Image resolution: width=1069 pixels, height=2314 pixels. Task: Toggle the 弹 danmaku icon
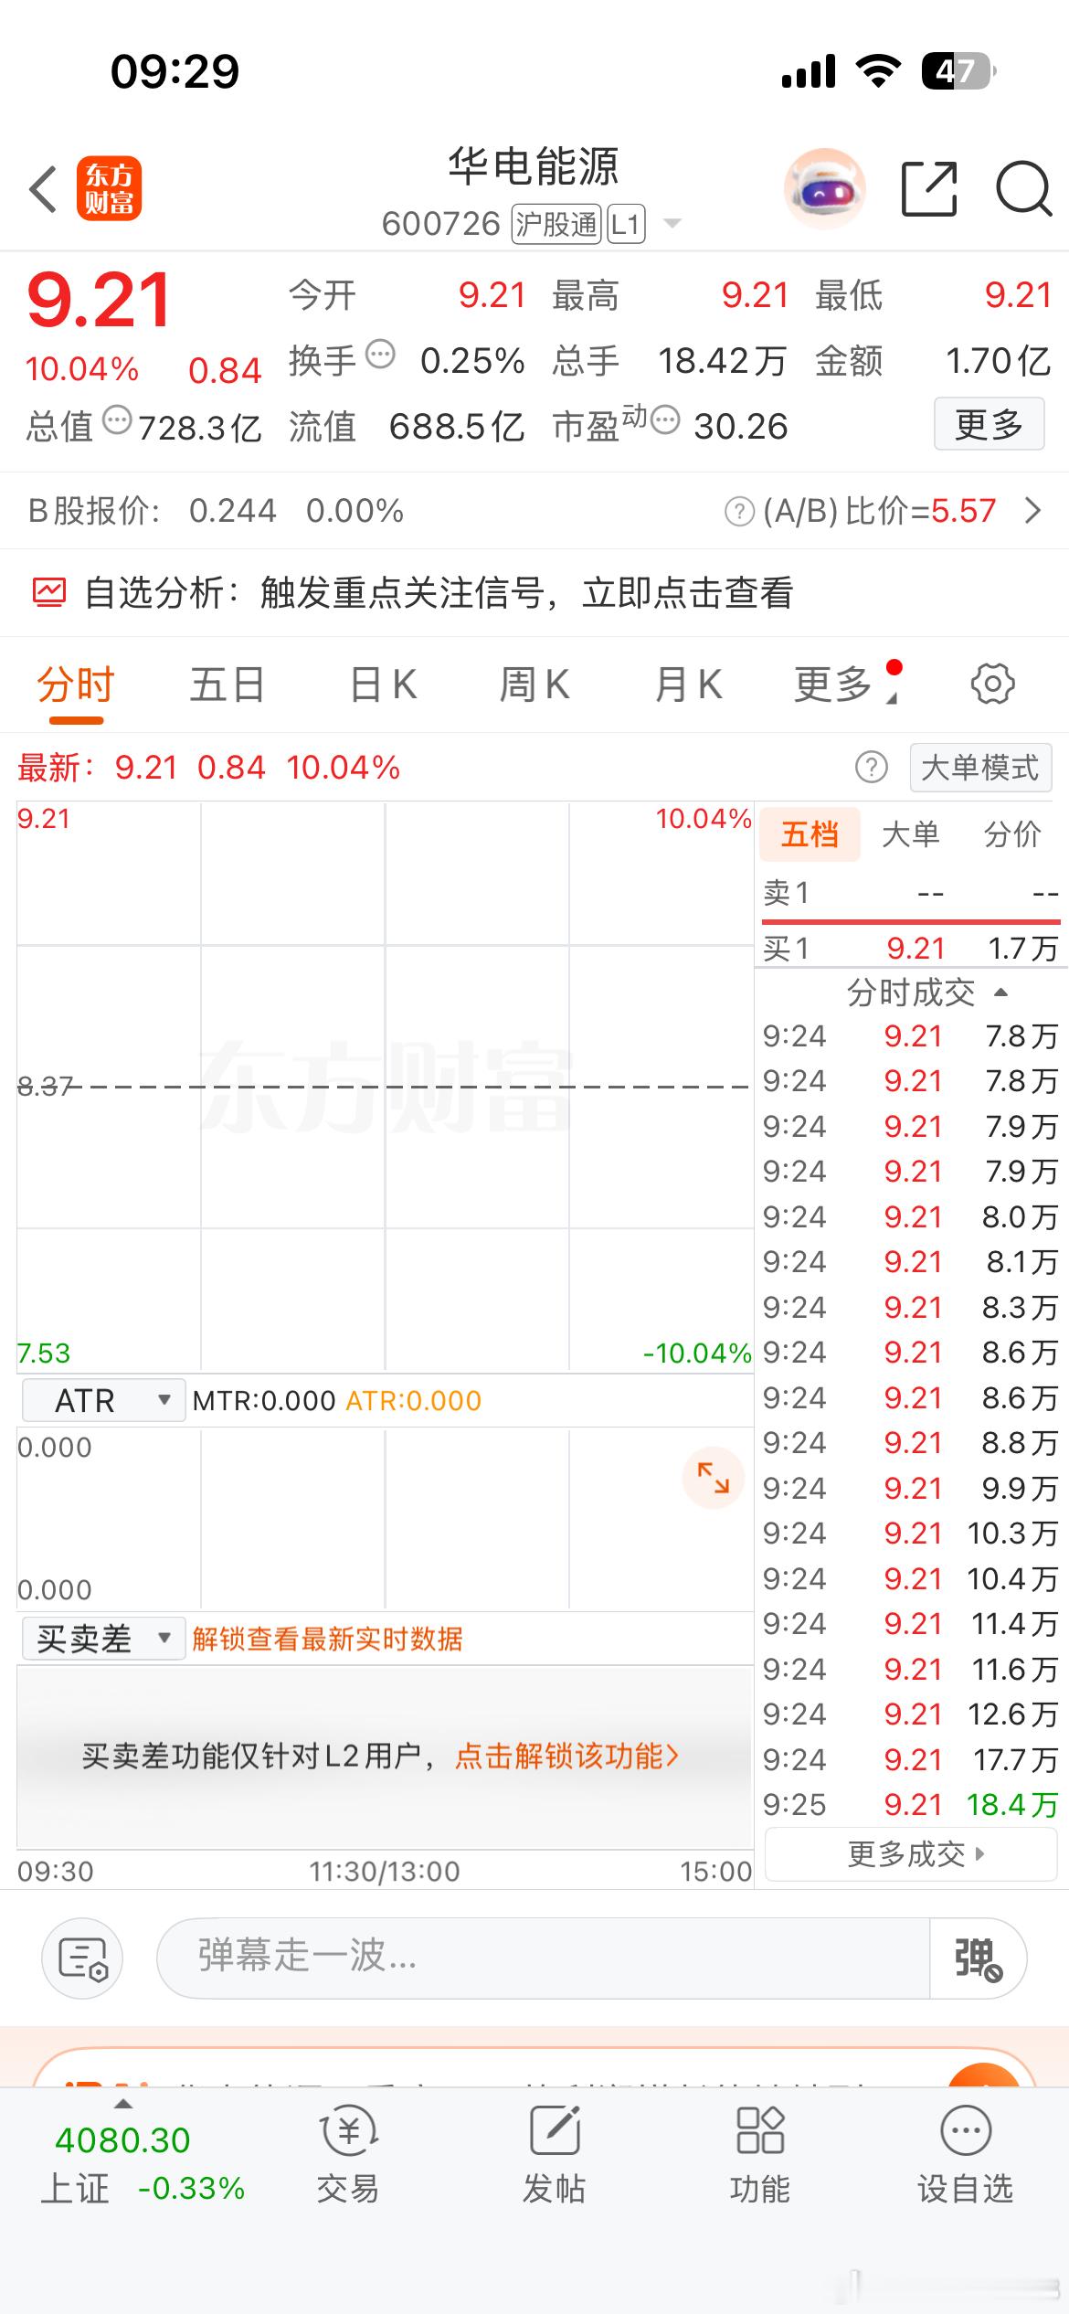click(x=978, y=1958)
